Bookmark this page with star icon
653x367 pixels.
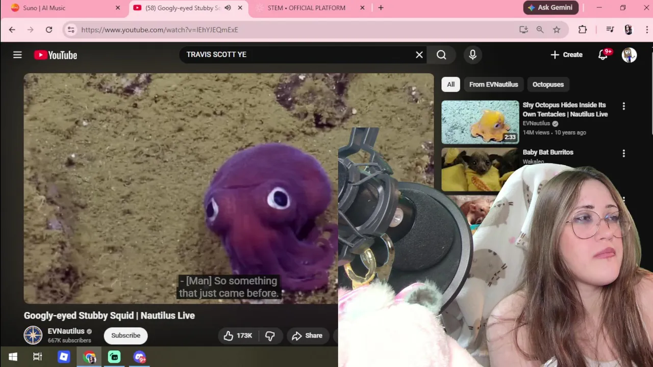[x=557, y=30]
